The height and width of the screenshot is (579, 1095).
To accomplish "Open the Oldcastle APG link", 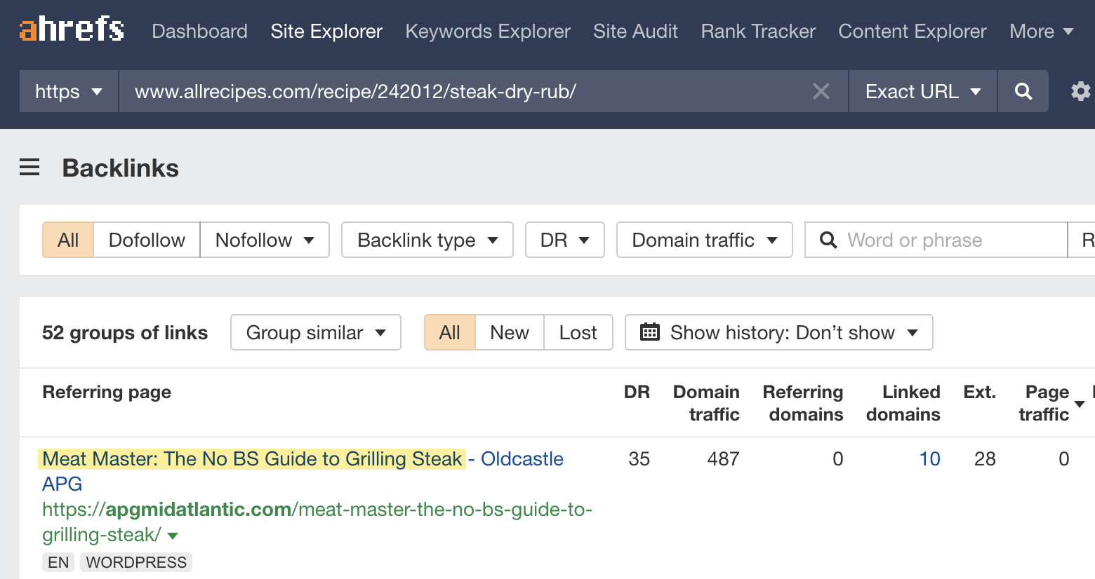I will [x=522, y=458].
